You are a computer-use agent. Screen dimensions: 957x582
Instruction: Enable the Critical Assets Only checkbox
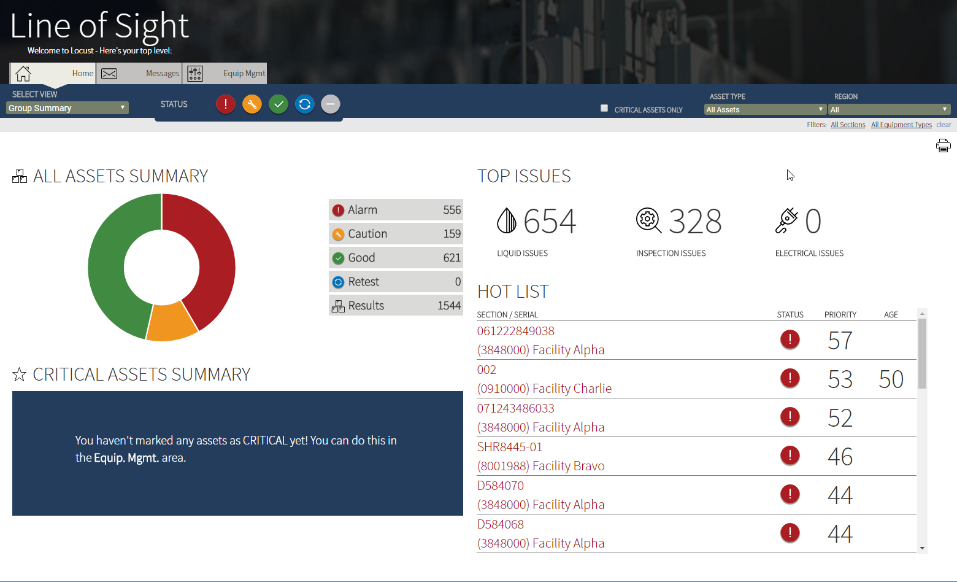coord(604,108)
